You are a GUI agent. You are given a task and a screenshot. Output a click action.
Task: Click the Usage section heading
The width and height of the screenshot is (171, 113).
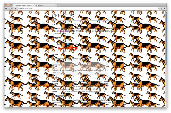(x=55, y=54)
